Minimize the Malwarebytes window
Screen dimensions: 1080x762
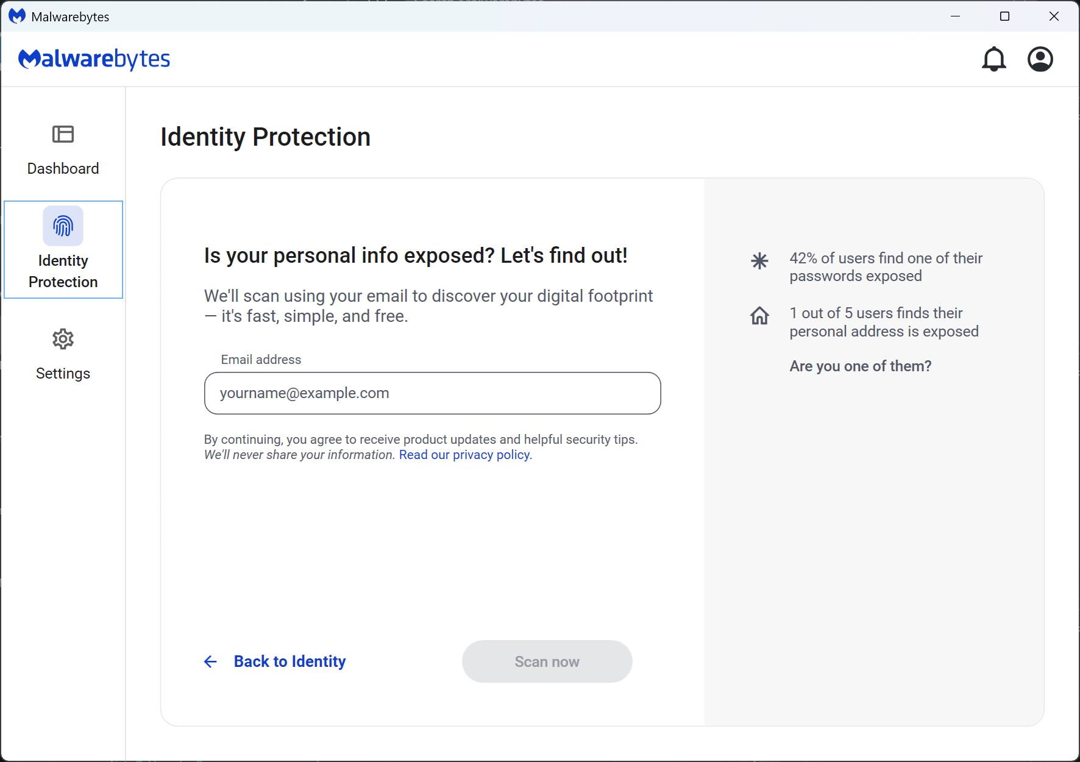tap(954, 16)
